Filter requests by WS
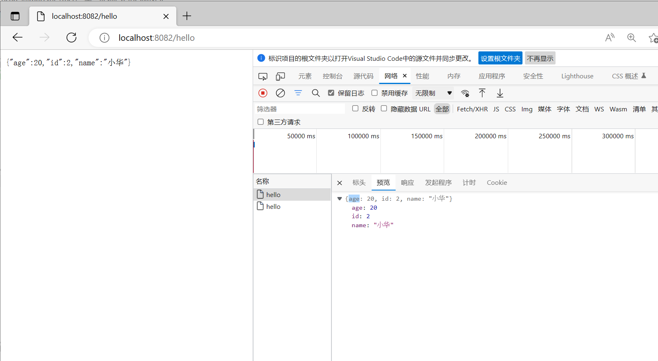The width and height of the screenshot is (658, 361). tap(599, 109)
